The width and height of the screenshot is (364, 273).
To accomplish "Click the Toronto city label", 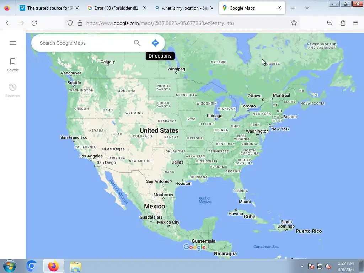I will (x=248, y=106).
